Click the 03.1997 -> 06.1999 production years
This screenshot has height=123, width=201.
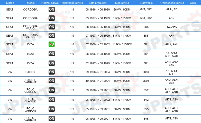tap(98, 18)
